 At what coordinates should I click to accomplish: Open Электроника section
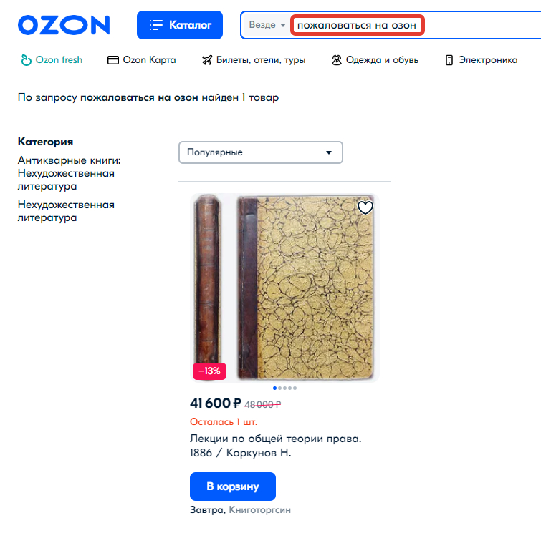click(482, 60)
